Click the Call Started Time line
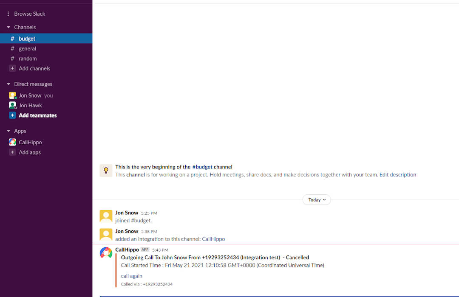Image resolution: width=459 pixels, height=297 pixels. point(222,266)
